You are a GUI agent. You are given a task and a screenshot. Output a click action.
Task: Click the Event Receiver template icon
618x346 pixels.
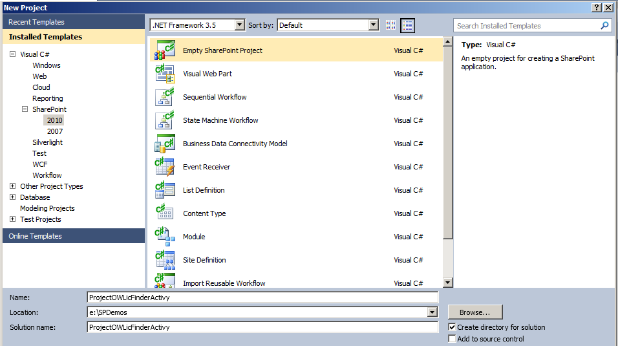tap(165, 166)
